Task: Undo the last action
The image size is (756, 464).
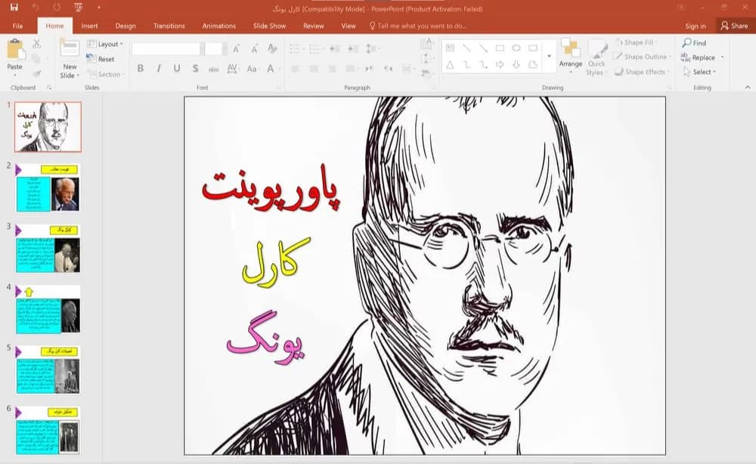Action: click(x=36, y=8)
